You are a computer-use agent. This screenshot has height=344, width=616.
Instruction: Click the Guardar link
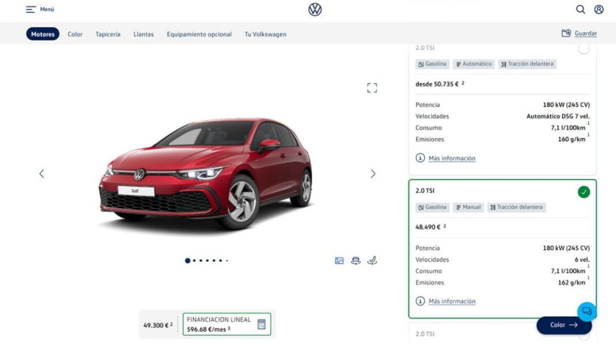(586, 34)
